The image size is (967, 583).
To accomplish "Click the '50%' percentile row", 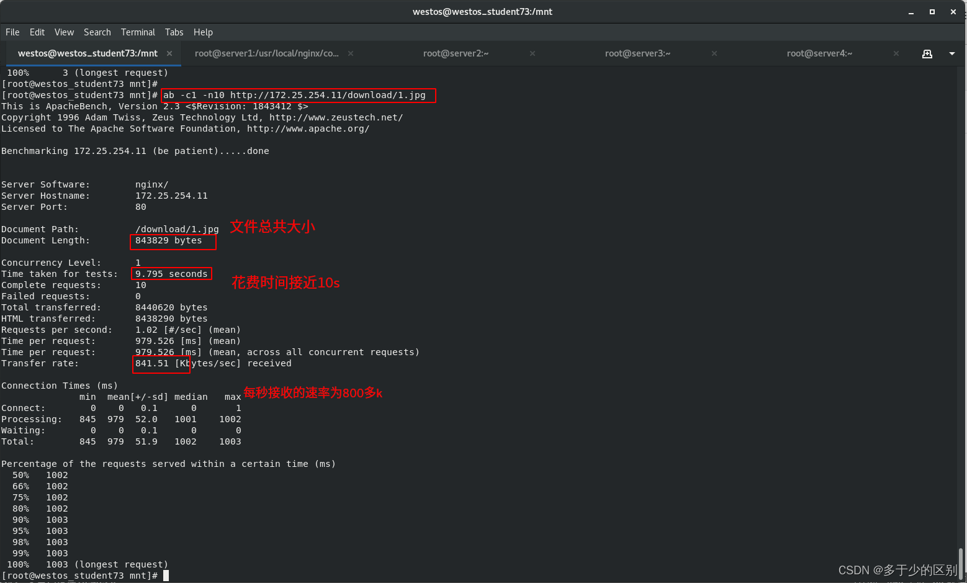I will click(40, 475).
